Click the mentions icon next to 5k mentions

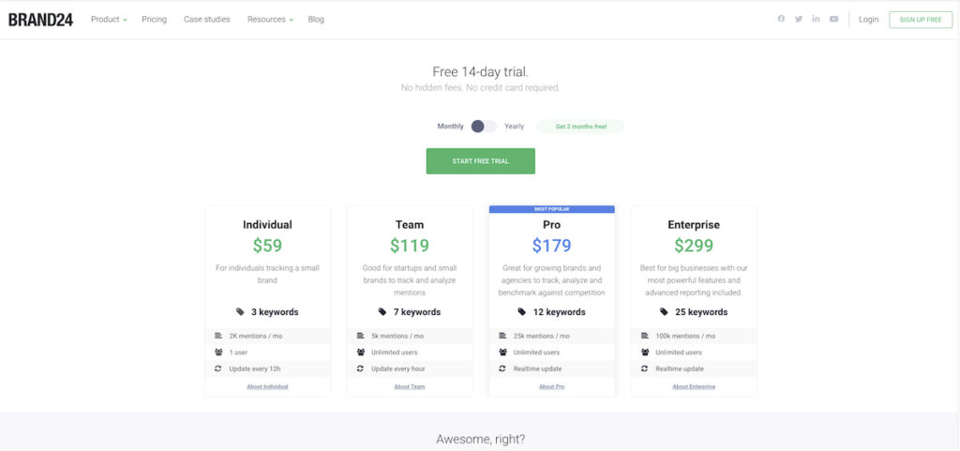click(x=360, y=336)
